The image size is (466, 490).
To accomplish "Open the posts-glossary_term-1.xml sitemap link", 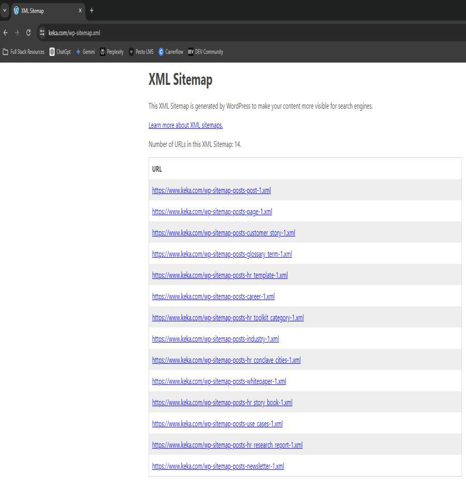I will pos(222,254).
